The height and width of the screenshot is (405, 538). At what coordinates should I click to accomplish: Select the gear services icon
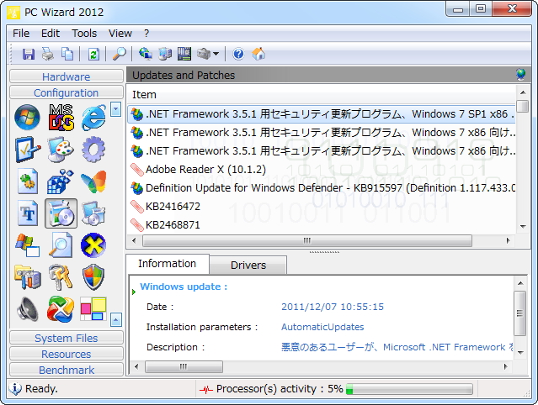click(x=93, y=150)
